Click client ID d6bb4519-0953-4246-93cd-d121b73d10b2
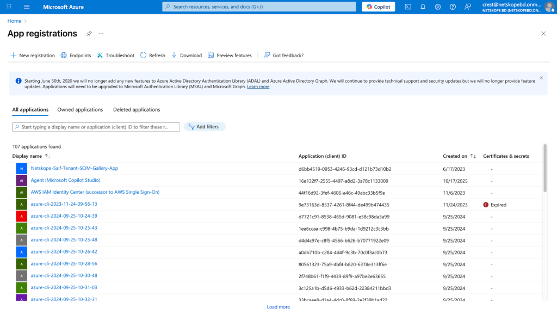The height and width of the screenshot is (314, 557). (344, 169)
